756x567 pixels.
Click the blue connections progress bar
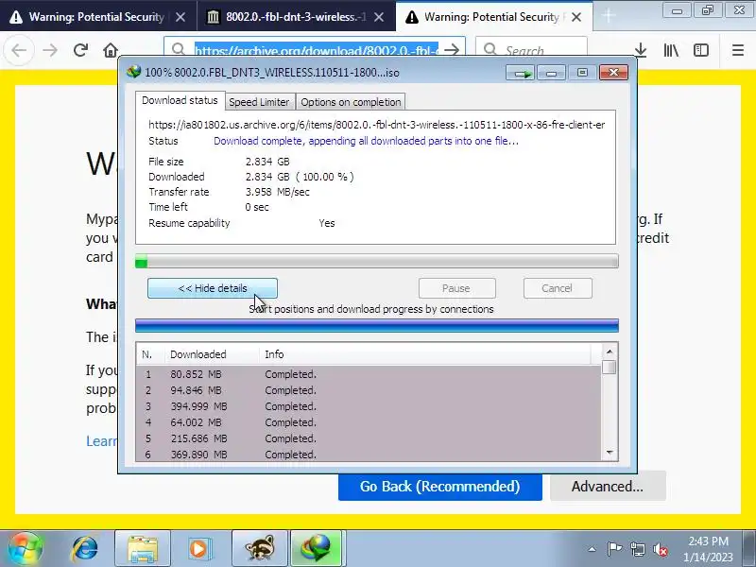click(x=376, y=326)
